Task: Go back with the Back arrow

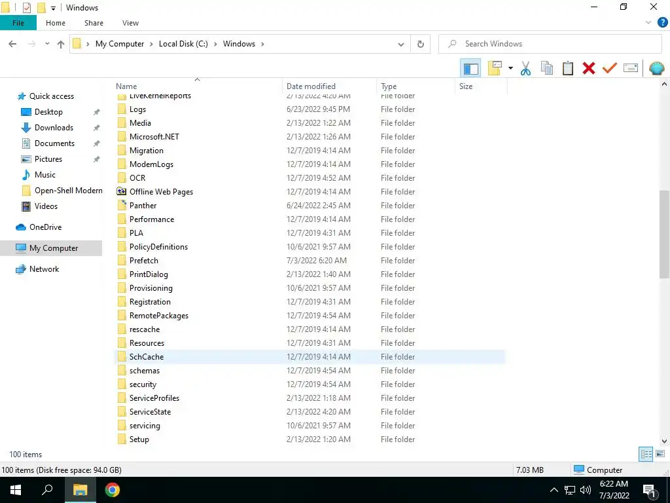Action: point(12,44)
